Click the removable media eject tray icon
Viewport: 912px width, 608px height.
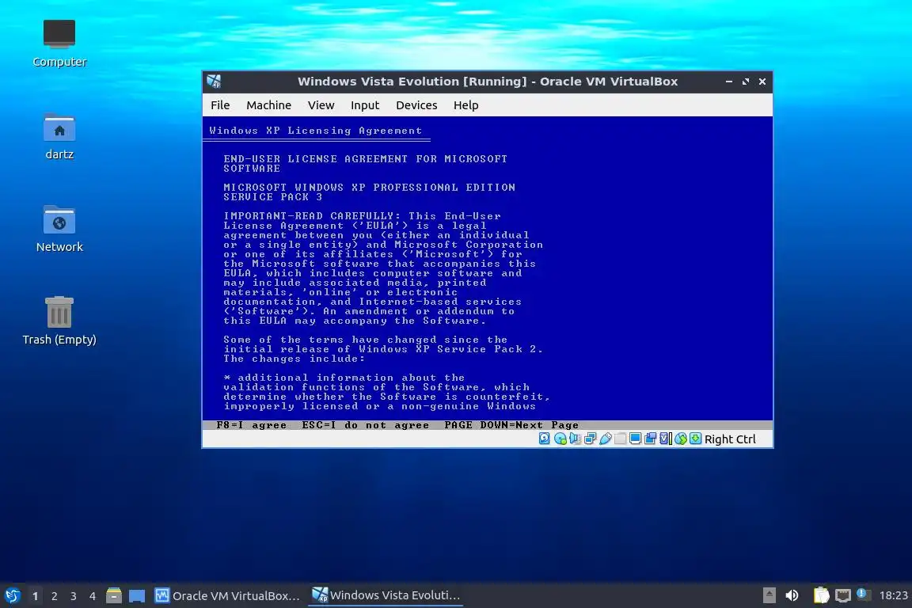pos(769,595)
